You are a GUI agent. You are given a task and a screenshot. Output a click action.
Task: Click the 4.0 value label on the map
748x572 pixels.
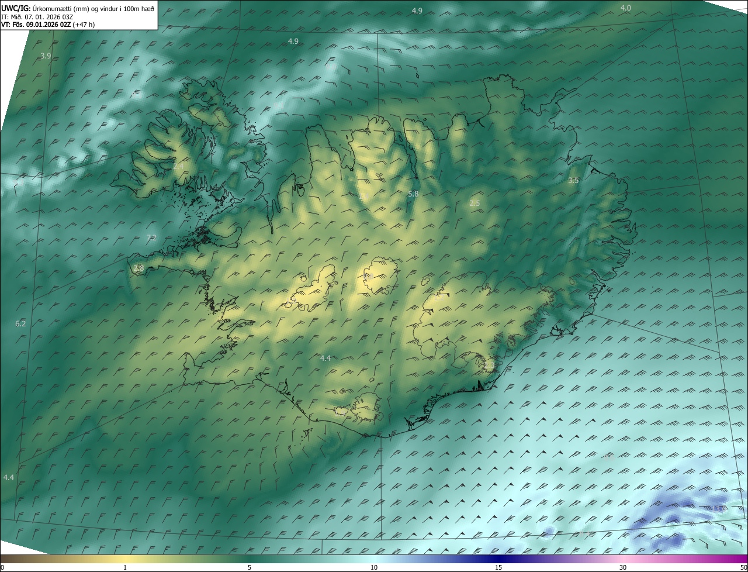pos(626,8)
